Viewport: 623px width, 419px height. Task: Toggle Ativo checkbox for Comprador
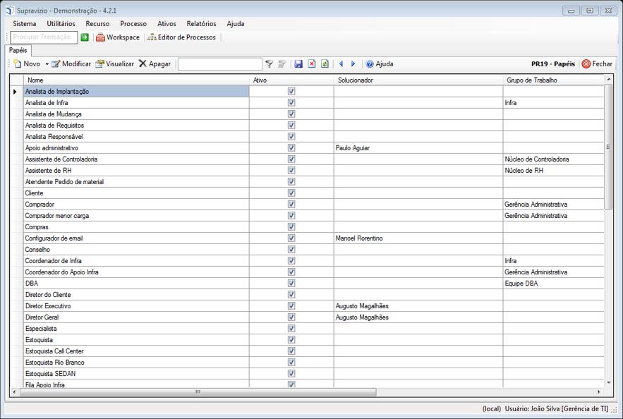tap(291, 204)
